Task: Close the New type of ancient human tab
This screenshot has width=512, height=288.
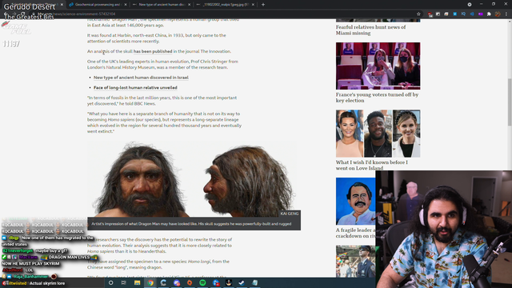Action: [189, 5]
